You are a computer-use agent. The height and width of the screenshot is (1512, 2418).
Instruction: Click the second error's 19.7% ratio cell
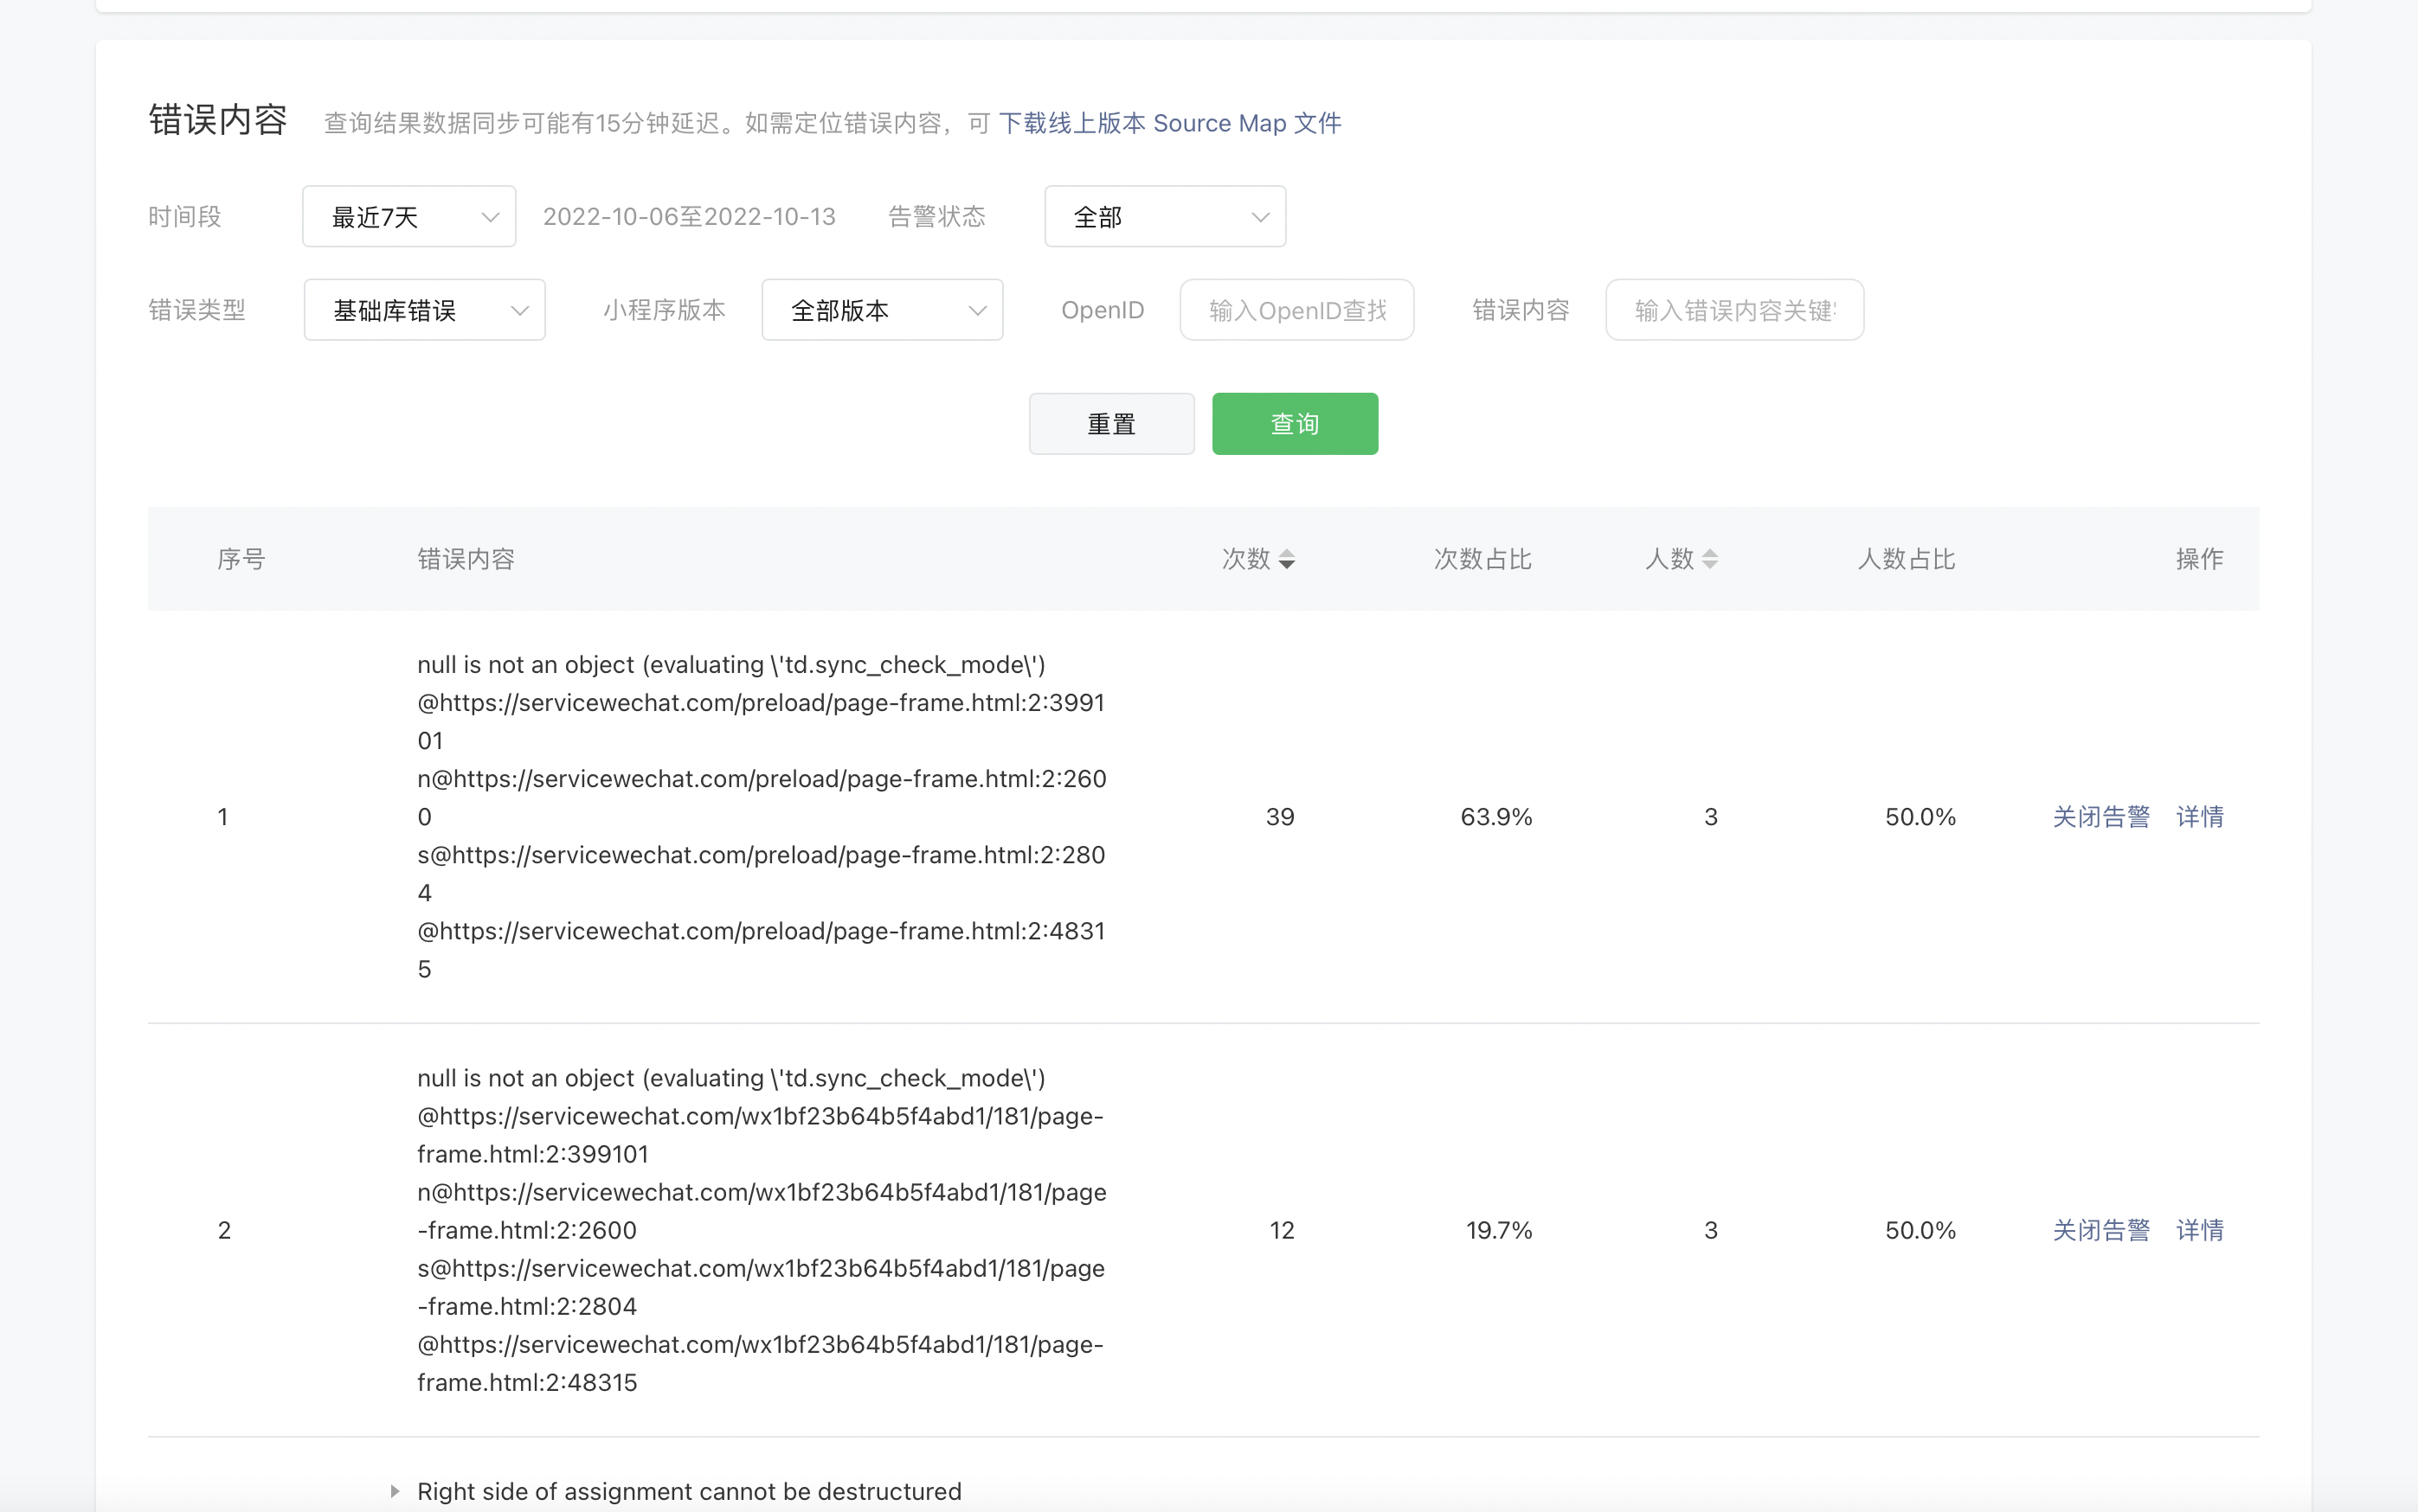1499,1230
